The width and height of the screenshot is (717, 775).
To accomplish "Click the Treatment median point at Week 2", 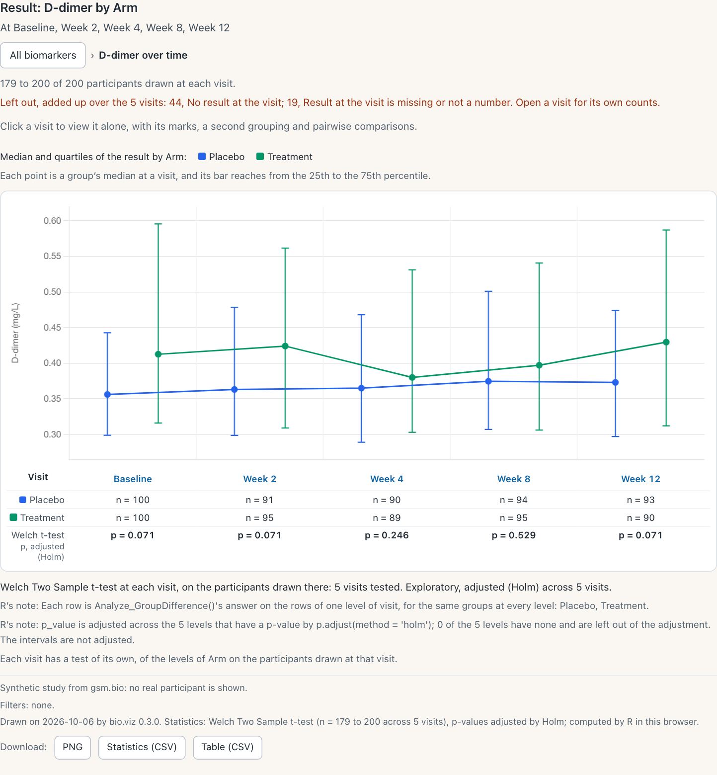I will pos(285,346).
